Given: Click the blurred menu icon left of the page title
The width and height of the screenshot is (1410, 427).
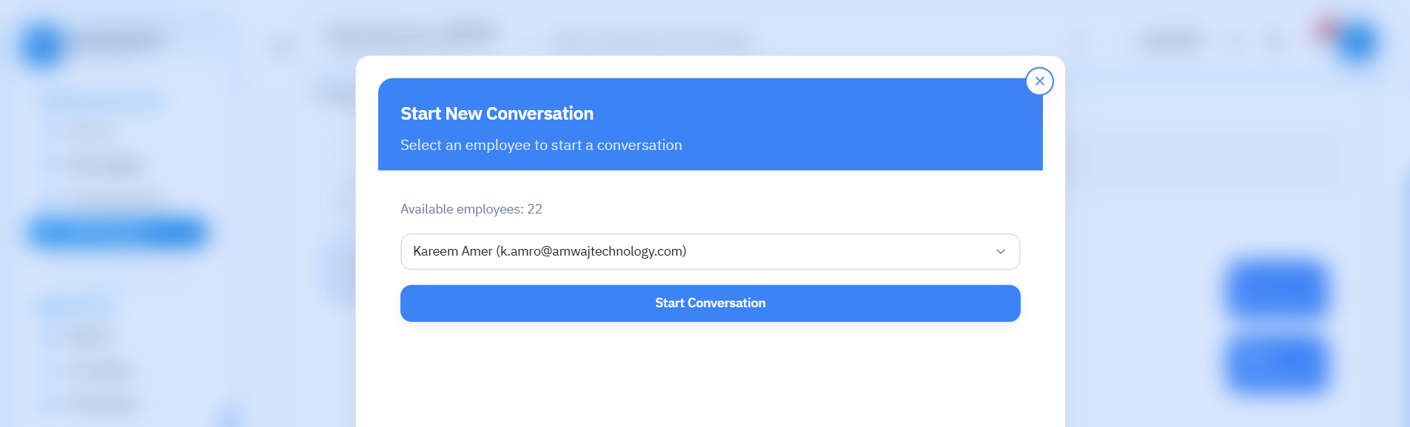Looking at the screenshot, I should [281, 49].
